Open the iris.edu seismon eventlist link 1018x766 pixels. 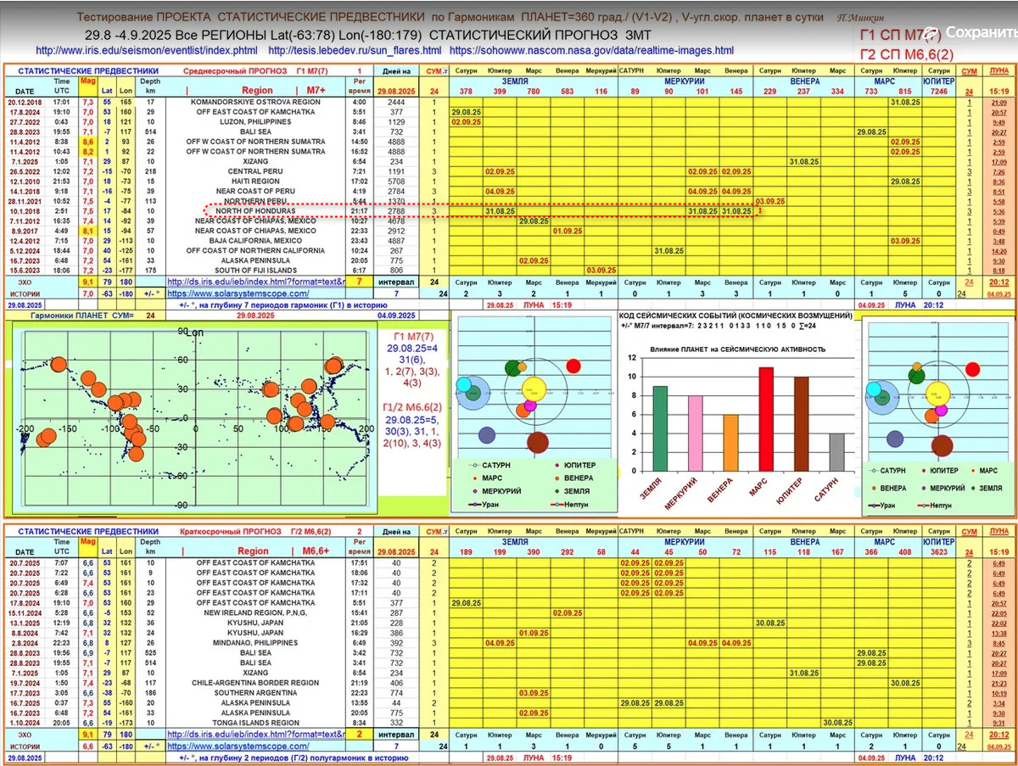click(x=146, y=50)
